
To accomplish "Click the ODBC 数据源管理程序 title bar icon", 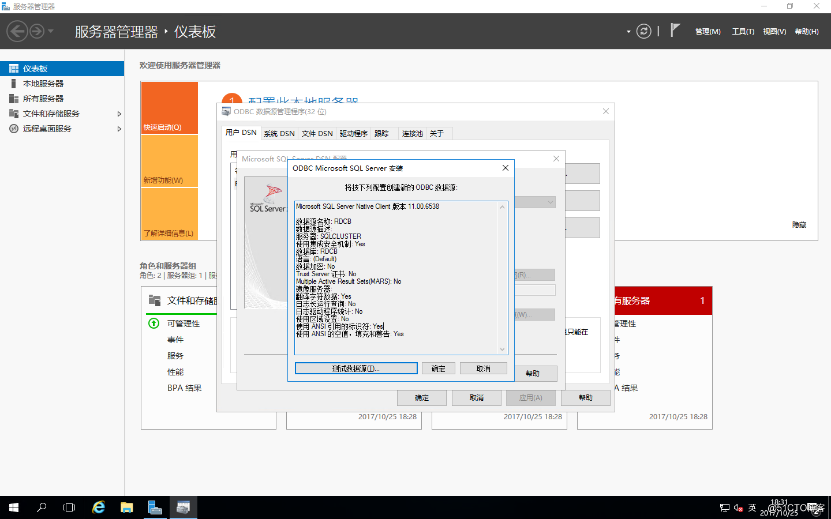I will (226, 111).
